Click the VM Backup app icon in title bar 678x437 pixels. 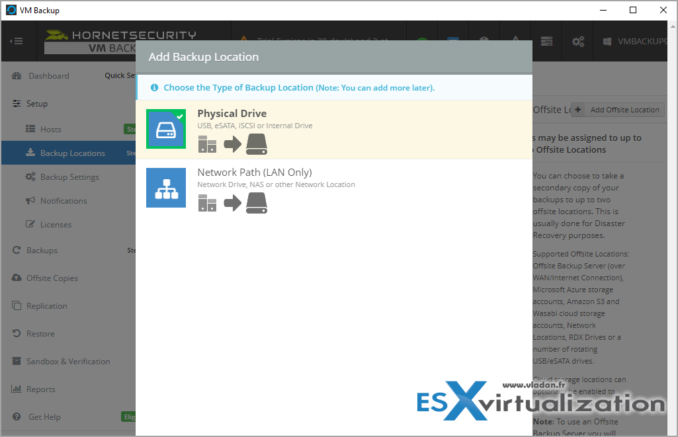(x=11, y=10)
